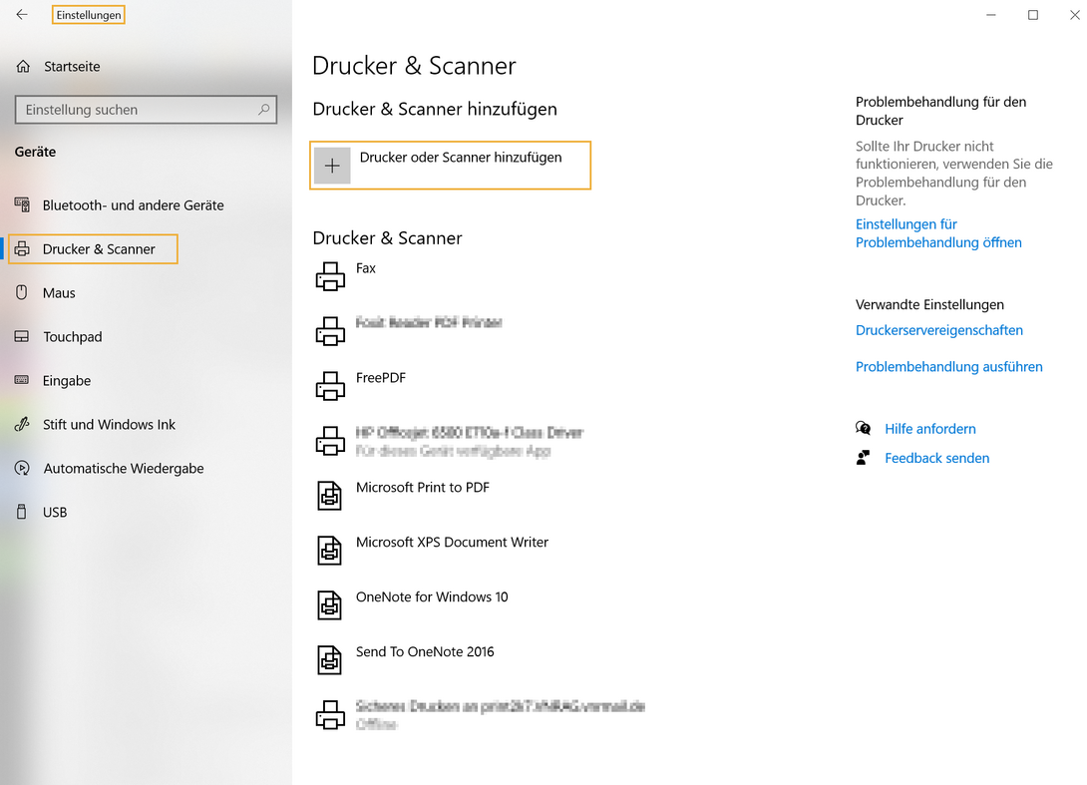The width and height of the screenshot is (1087, 785).
Task: Click Hilfe anfordern
Action: pos(929,428)
